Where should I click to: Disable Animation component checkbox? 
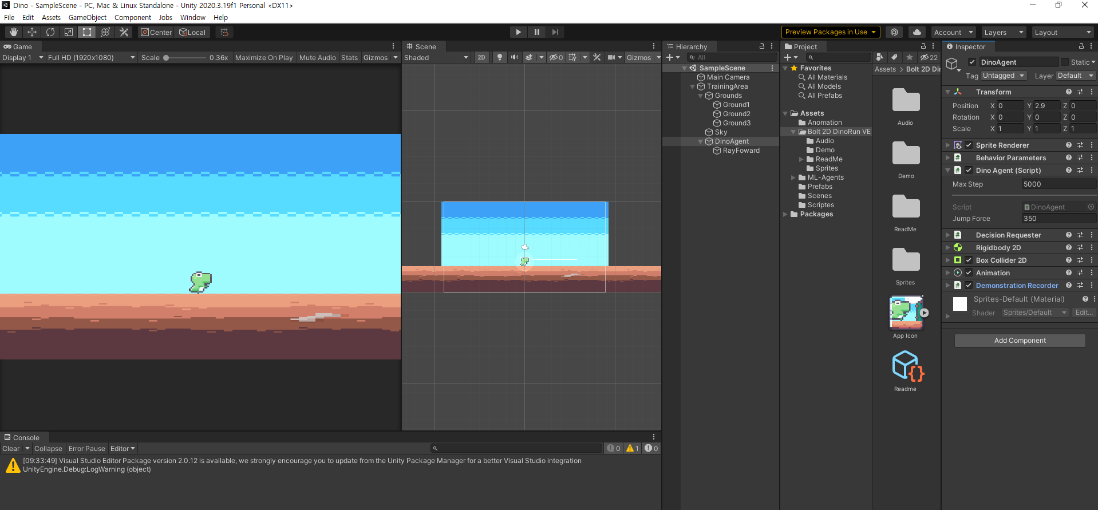(x=969, y=273)
